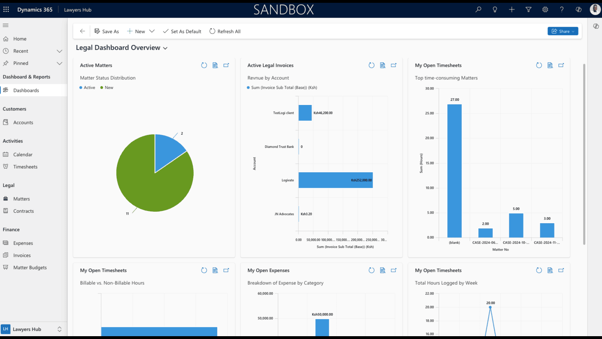The height and width of the screenshot is (339, 602).
Task: Open Matters in the sidebar
Action: pos(21,199)
